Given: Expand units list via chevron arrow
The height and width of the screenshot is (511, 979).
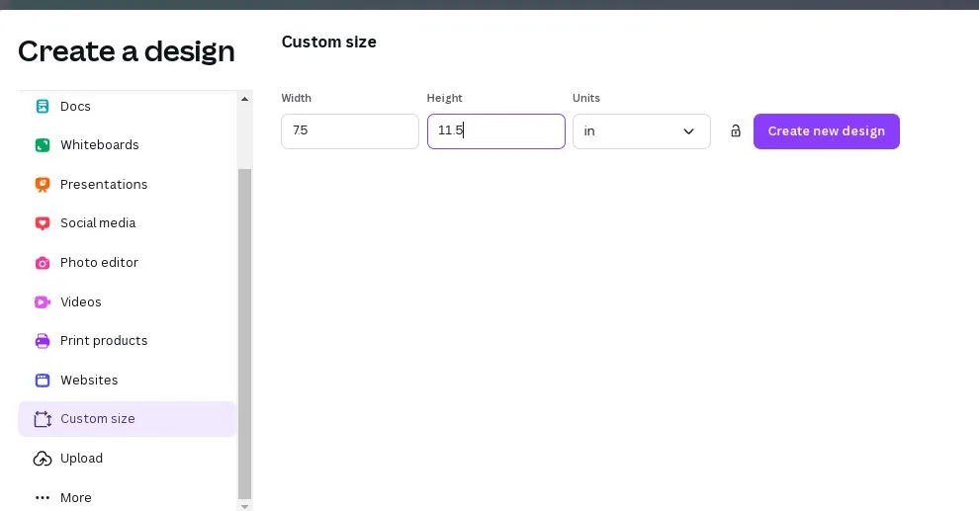Looking at the screenshot, I should point(689,131).
